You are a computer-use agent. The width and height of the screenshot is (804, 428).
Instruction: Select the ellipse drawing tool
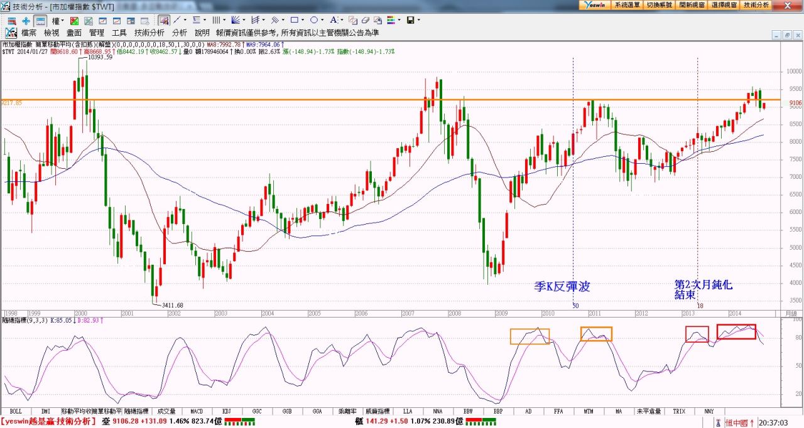(313, 20)
